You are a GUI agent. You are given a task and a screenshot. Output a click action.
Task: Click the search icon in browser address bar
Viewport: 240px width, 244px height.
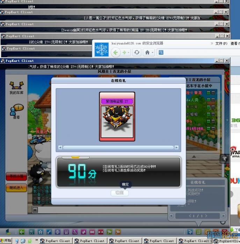click(x=161, y=52)
